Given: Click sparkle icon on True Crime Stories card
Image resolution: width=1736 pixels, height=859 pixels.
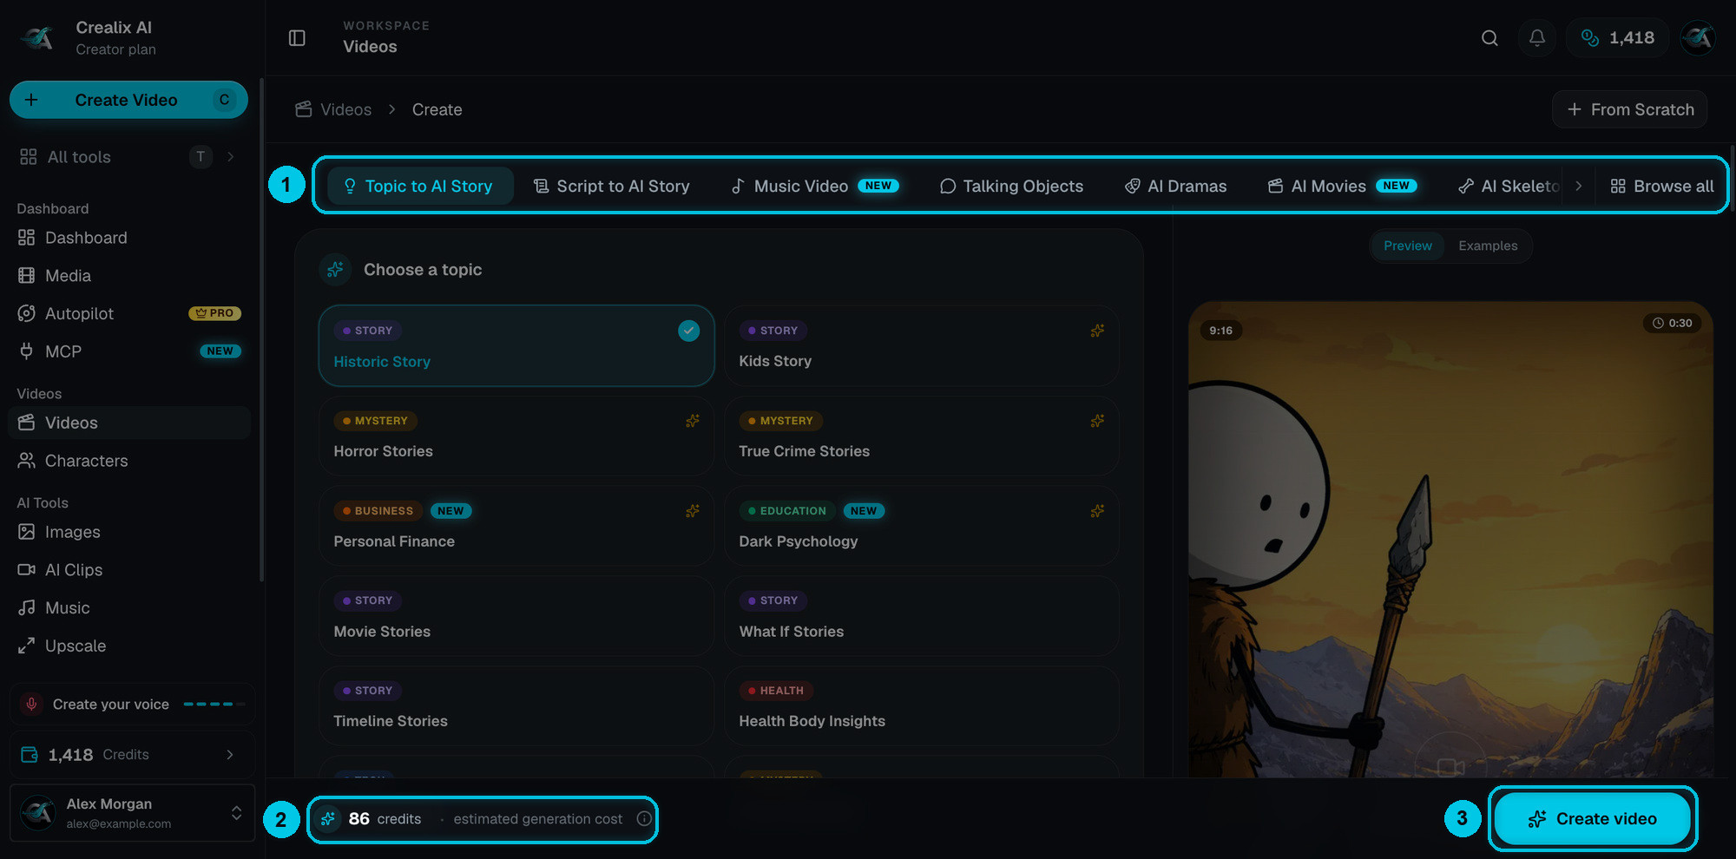Looking at the screenshot, I should (x=1097, y=421).
